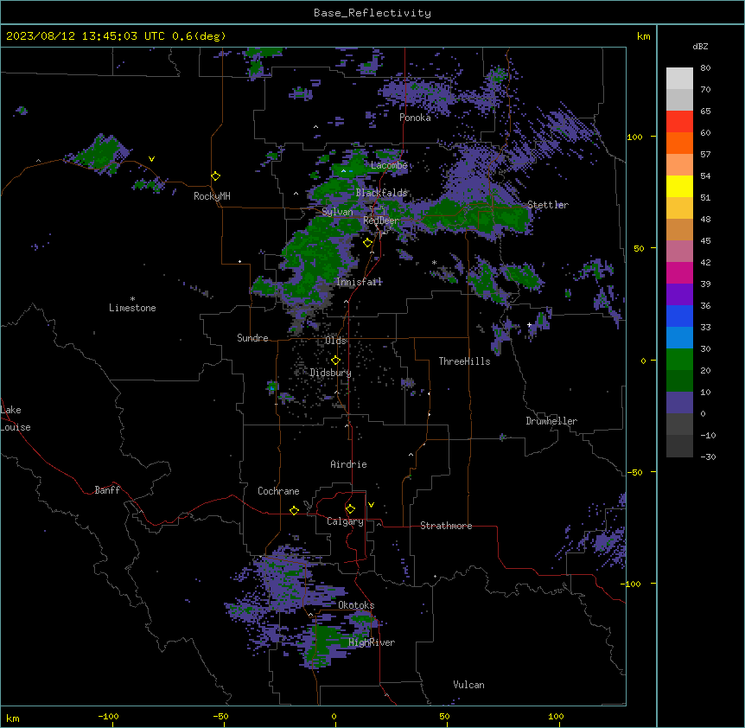This screenshot has width=745, height=728.
Task: Click the ThreeHills map label
Action: (465, 361)
